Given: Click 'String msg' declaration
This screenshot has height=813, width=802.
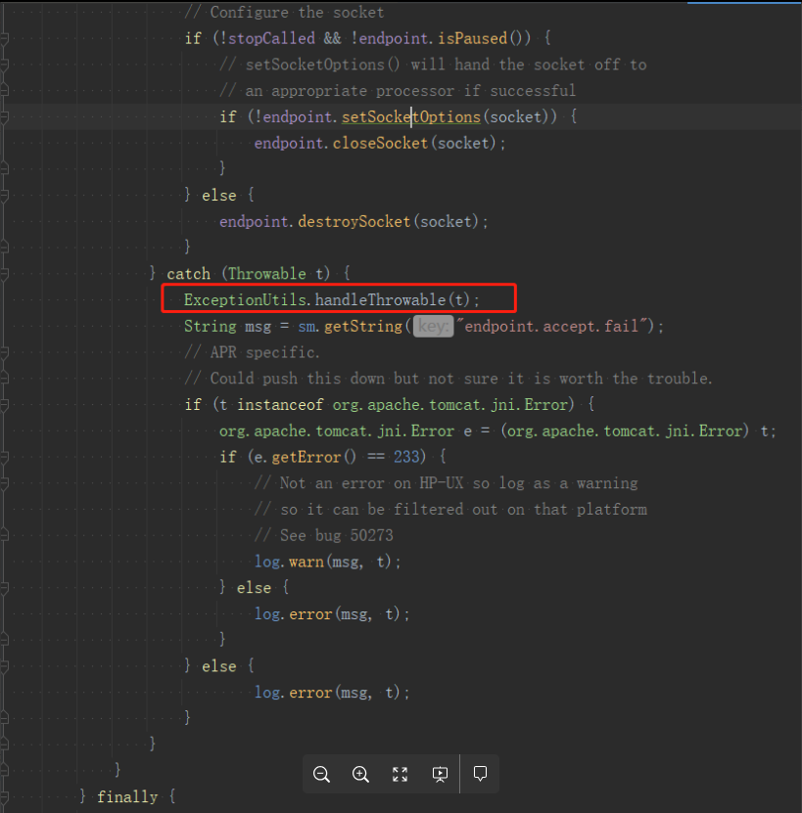Looking at the screenshot, I should point(228,326).
